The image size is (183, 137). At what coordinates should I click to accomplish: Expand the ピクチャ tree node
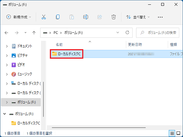[x=7, y=55]
